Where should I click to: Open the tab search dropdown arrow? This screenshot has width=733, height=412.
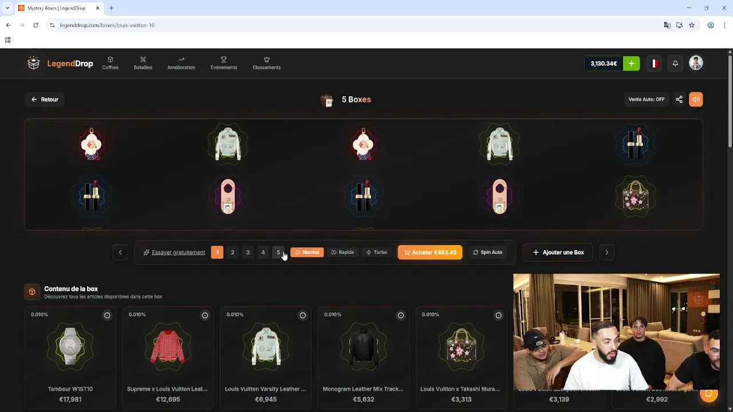pos(7,8)
